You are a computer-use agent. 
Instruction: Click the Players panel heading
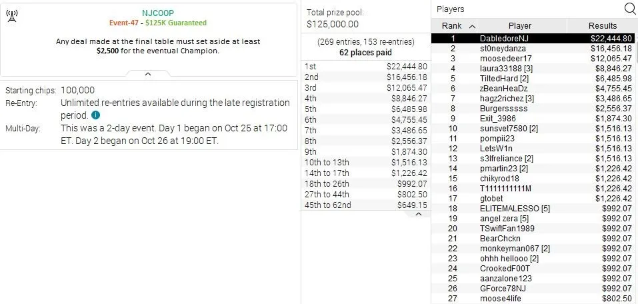pyautogui.click(x=451, y=9)
